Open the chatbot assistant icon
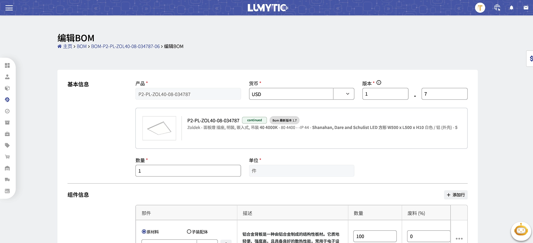The image size is (533, 243). (521, 231)
